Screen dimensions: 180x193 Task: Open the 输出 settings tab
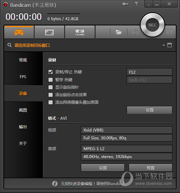[x=23, y=127]
